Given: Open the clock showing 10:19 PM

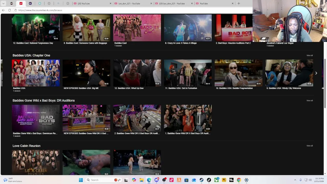Looking at the screenshot, I should pos(319,180).
